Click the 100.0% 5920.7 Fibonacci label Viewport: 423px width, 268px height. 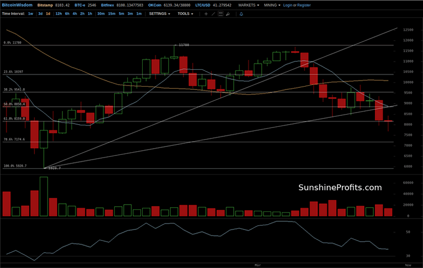(x=15, y=166)
